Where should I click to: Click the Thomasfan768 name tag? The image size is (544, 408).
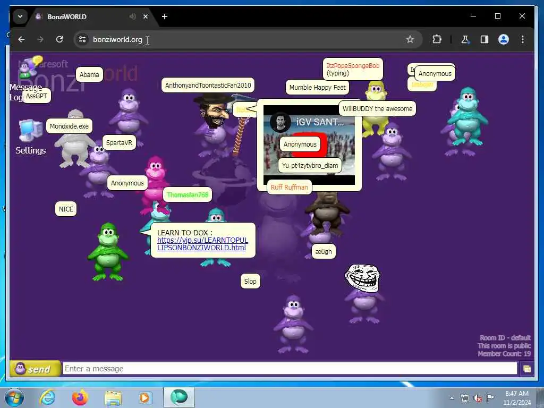pos(188,194)
